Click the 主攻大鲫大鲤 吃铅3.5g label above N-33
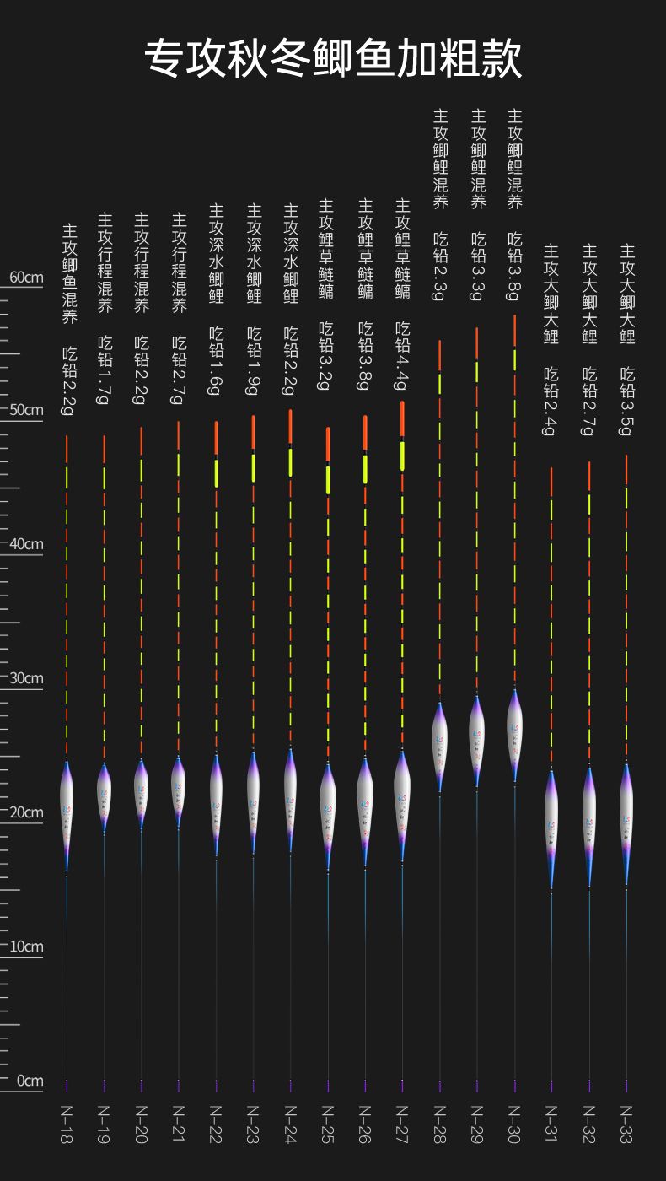Screen dimensions: 666x1181 click(x=626, y=339)
